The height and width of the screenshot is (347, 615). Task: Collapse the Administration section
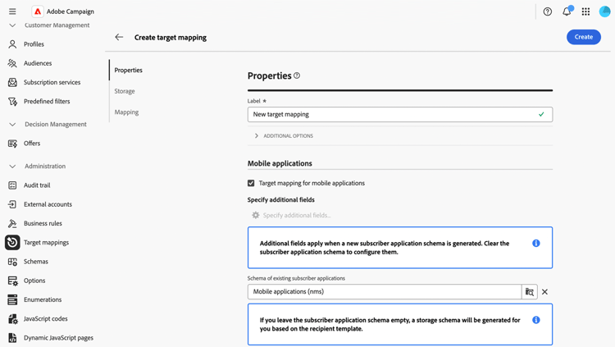[x=12, y=167]
